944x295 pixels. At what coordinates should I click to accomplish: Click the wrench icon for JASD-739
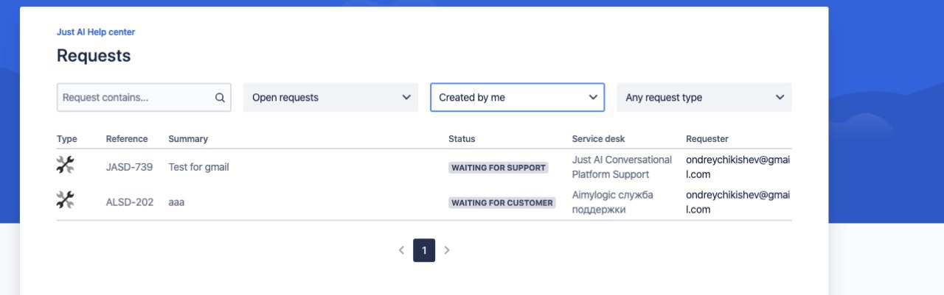[x=66, y=165]
